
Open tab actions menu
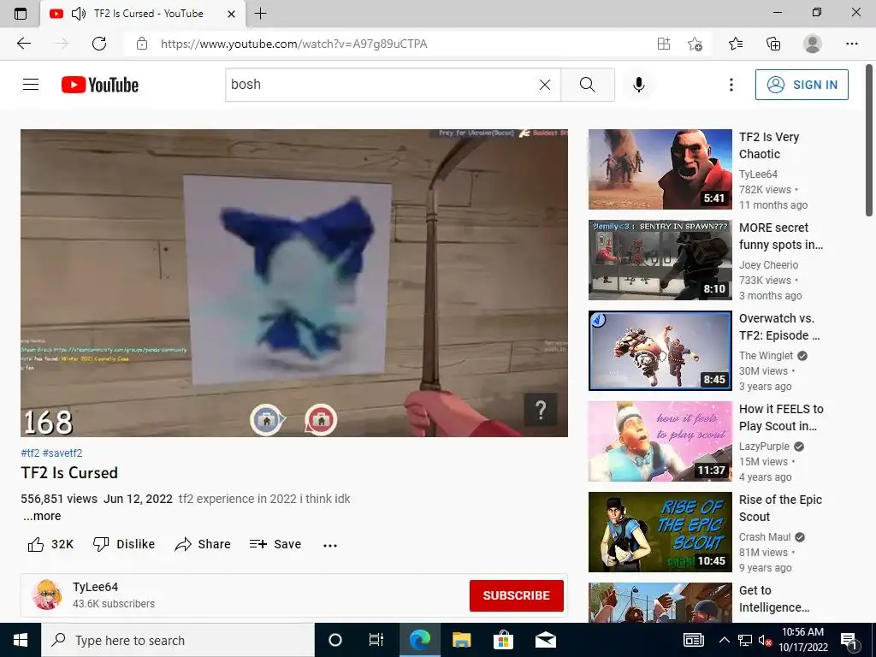[21, 14]
